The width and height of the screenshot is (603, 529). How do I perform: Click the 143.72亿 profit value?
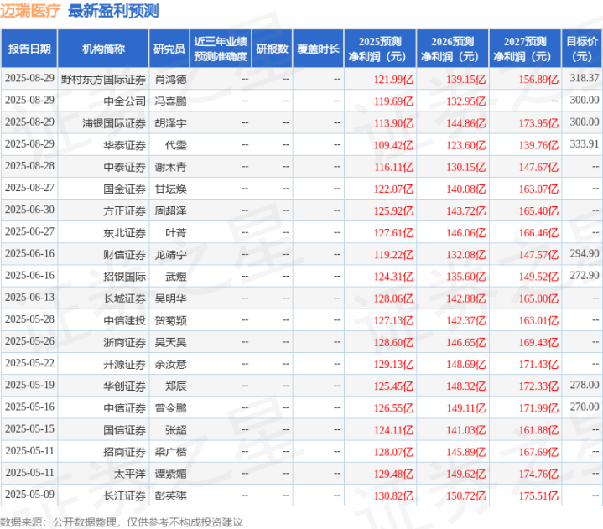[466, 211]
